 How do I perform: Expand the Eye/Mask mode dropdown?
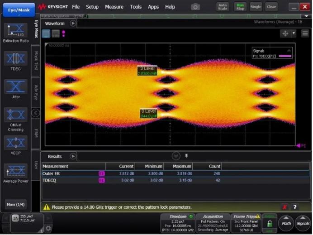(18, 10)
